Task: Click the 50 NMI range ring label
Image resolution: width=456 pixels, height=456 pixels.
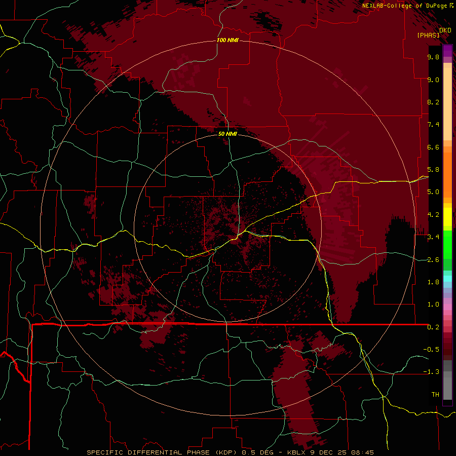Action: [227, 134]
